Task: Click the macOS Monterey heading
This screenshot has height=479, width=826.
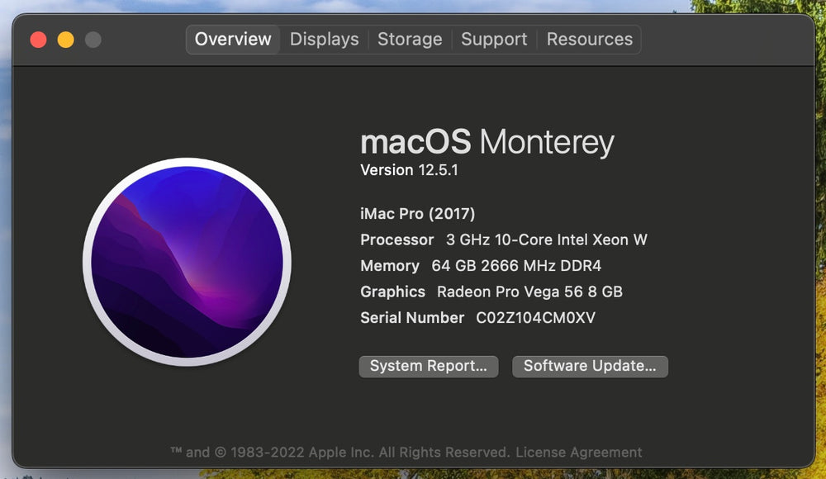Action: click(x=487, y=142)
